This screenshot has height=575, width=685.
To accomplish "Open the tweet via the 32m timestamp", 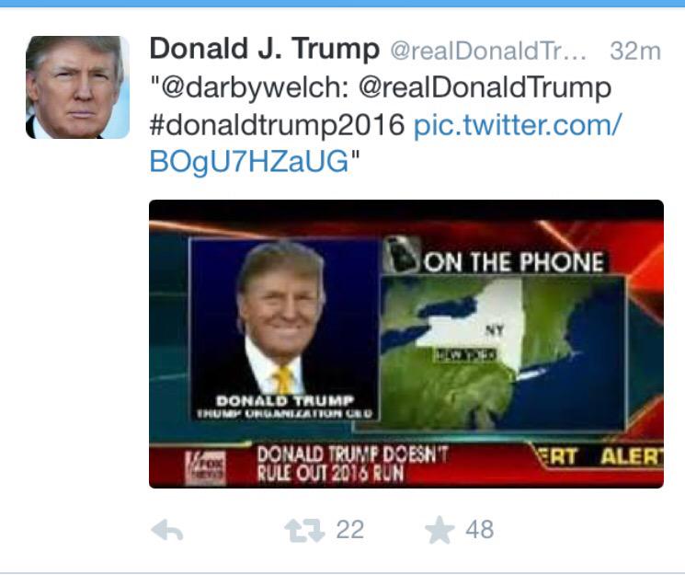I will coord(635,51).
